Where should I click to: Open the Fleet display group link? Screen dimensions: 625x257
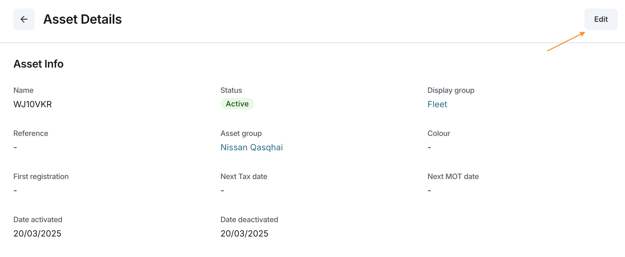pyautogui.click(x=437, y=104)
